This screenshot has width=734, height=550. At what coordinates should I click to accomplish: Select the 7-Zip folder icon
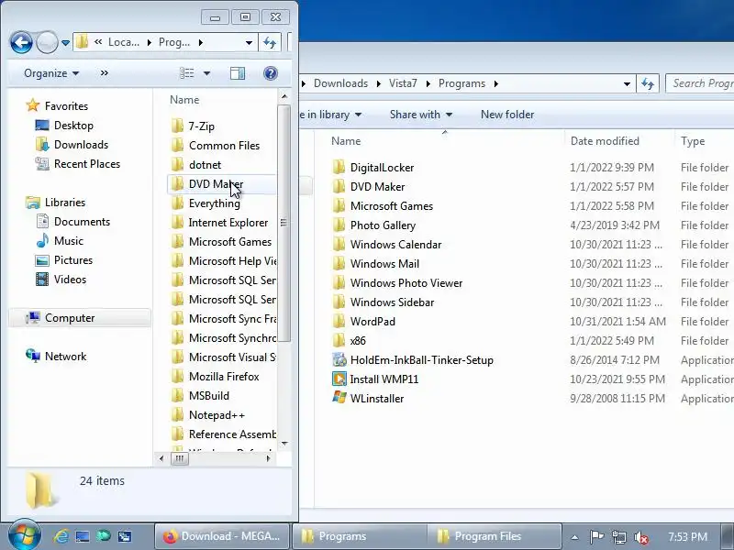tap(177, 126)
